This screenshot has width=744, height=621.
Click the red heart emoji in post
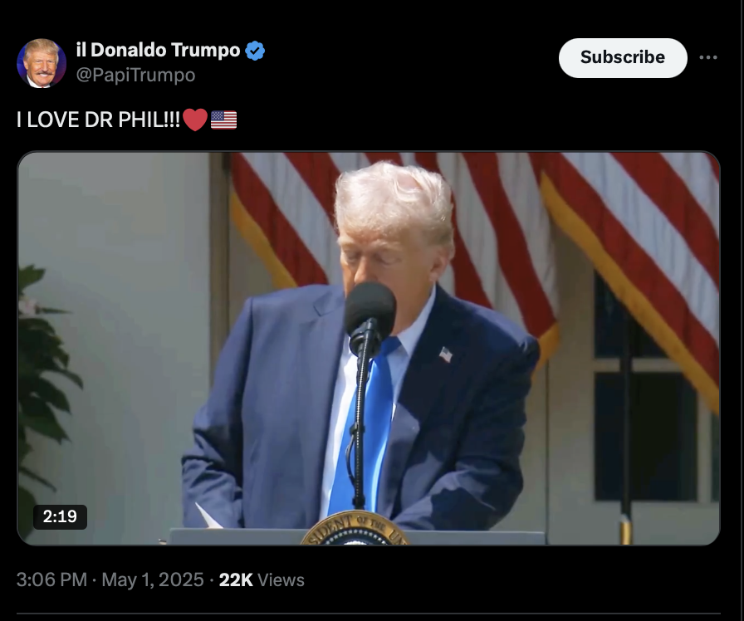195,120
